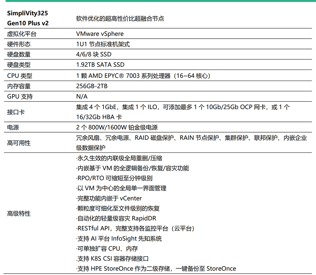The height and width of the screenshot is (275, 316).
Task: Select the 硬盘数量 label
Action: [x=19, y=54]
